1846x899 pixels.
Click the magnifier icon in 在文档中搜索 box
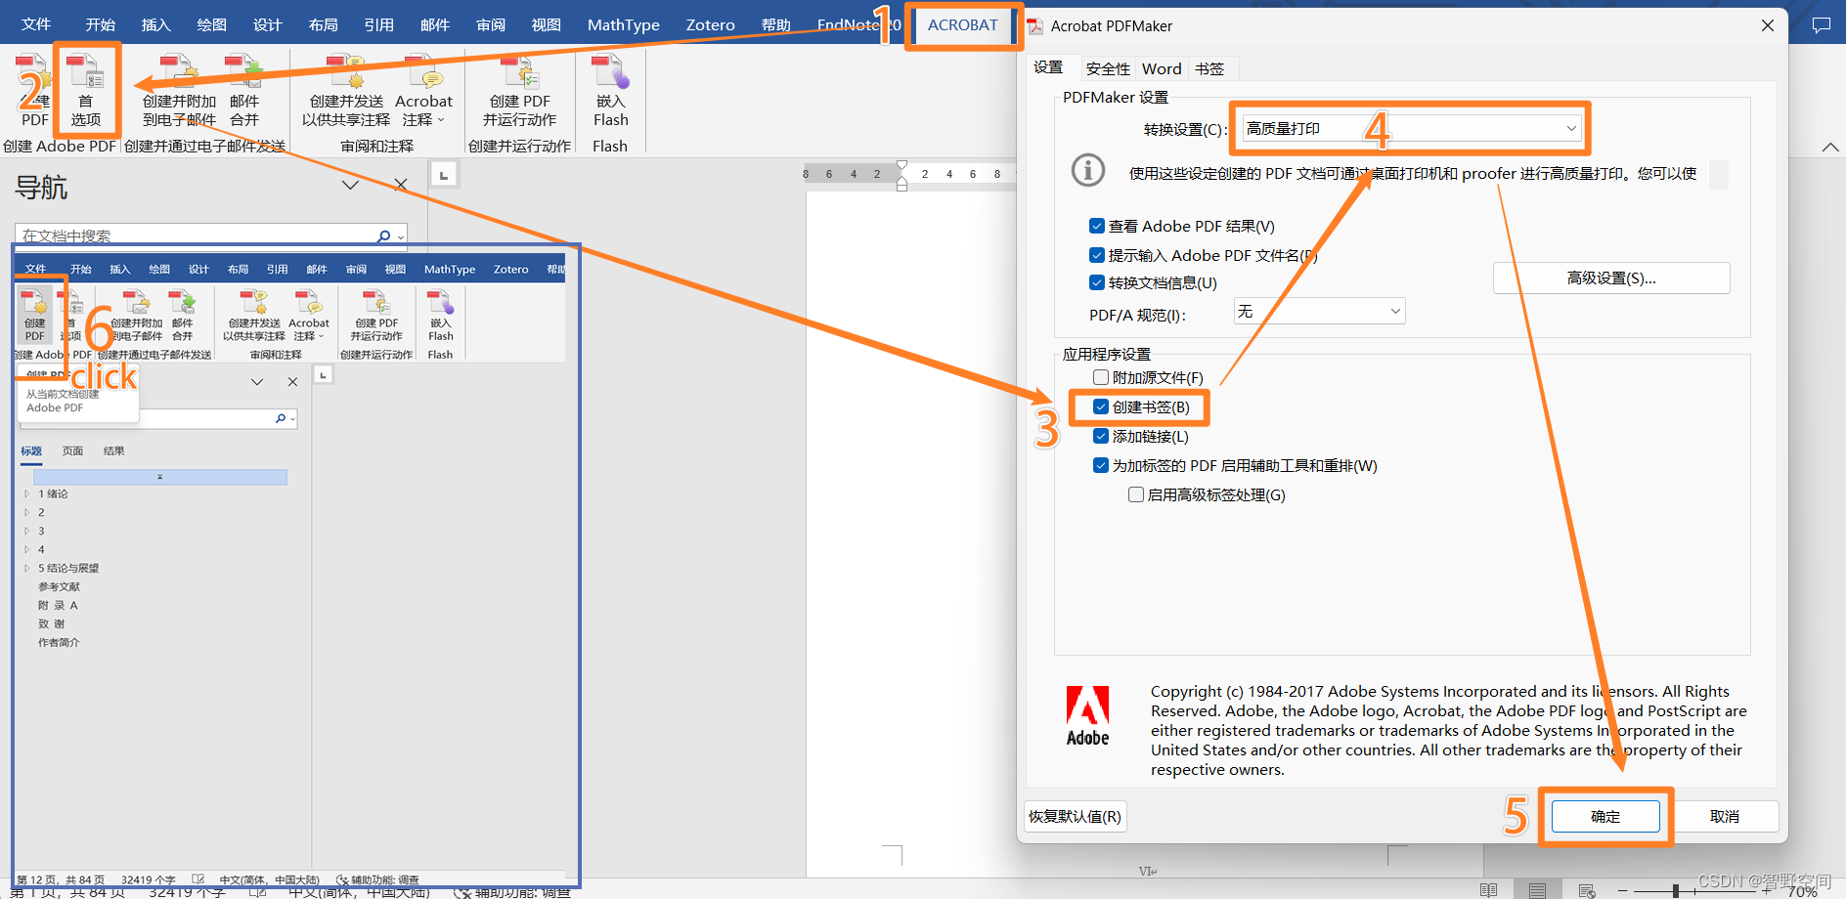tap(384, 235)
